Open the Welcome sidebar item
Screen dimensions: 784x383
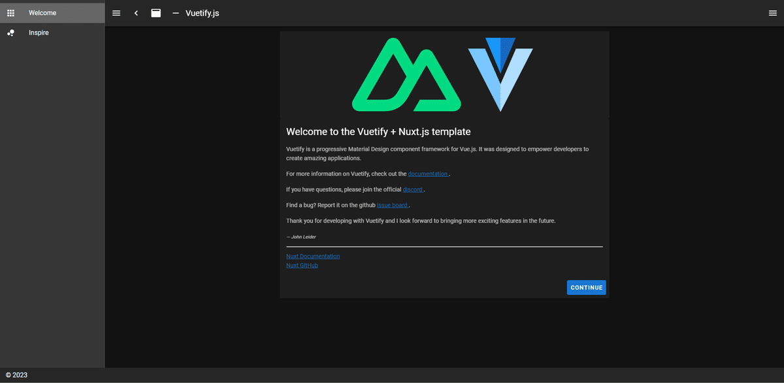(52, 13)
